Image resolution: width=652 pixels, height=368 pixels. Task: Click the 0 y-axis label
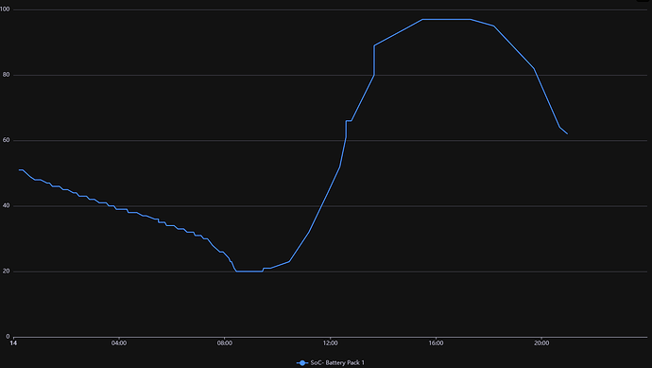(8, 337)
